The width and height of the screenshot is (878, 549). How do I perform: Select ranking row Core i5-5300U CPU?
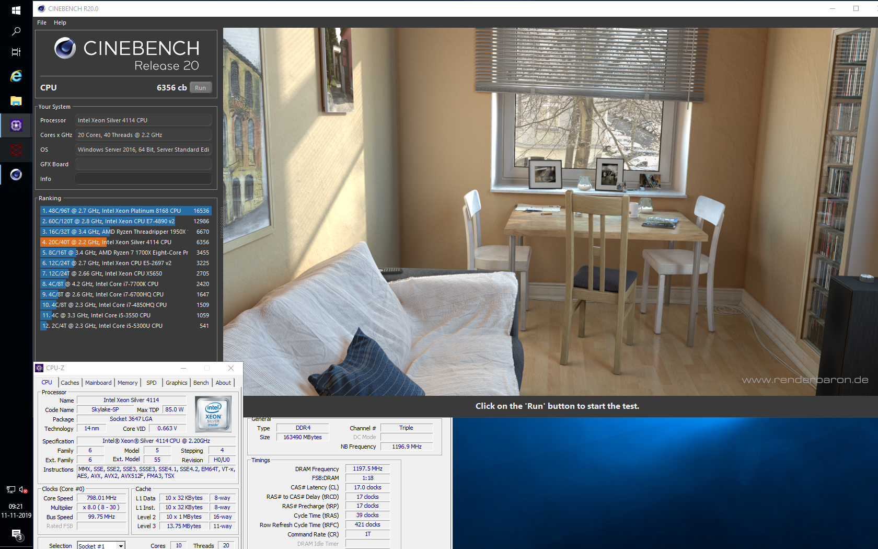125,326
